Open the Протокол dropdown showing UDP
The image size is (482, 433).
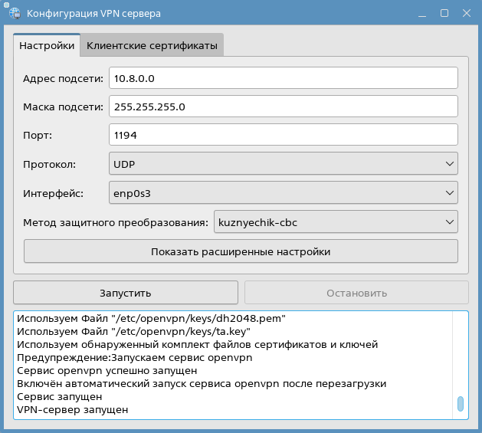point(283,163)
